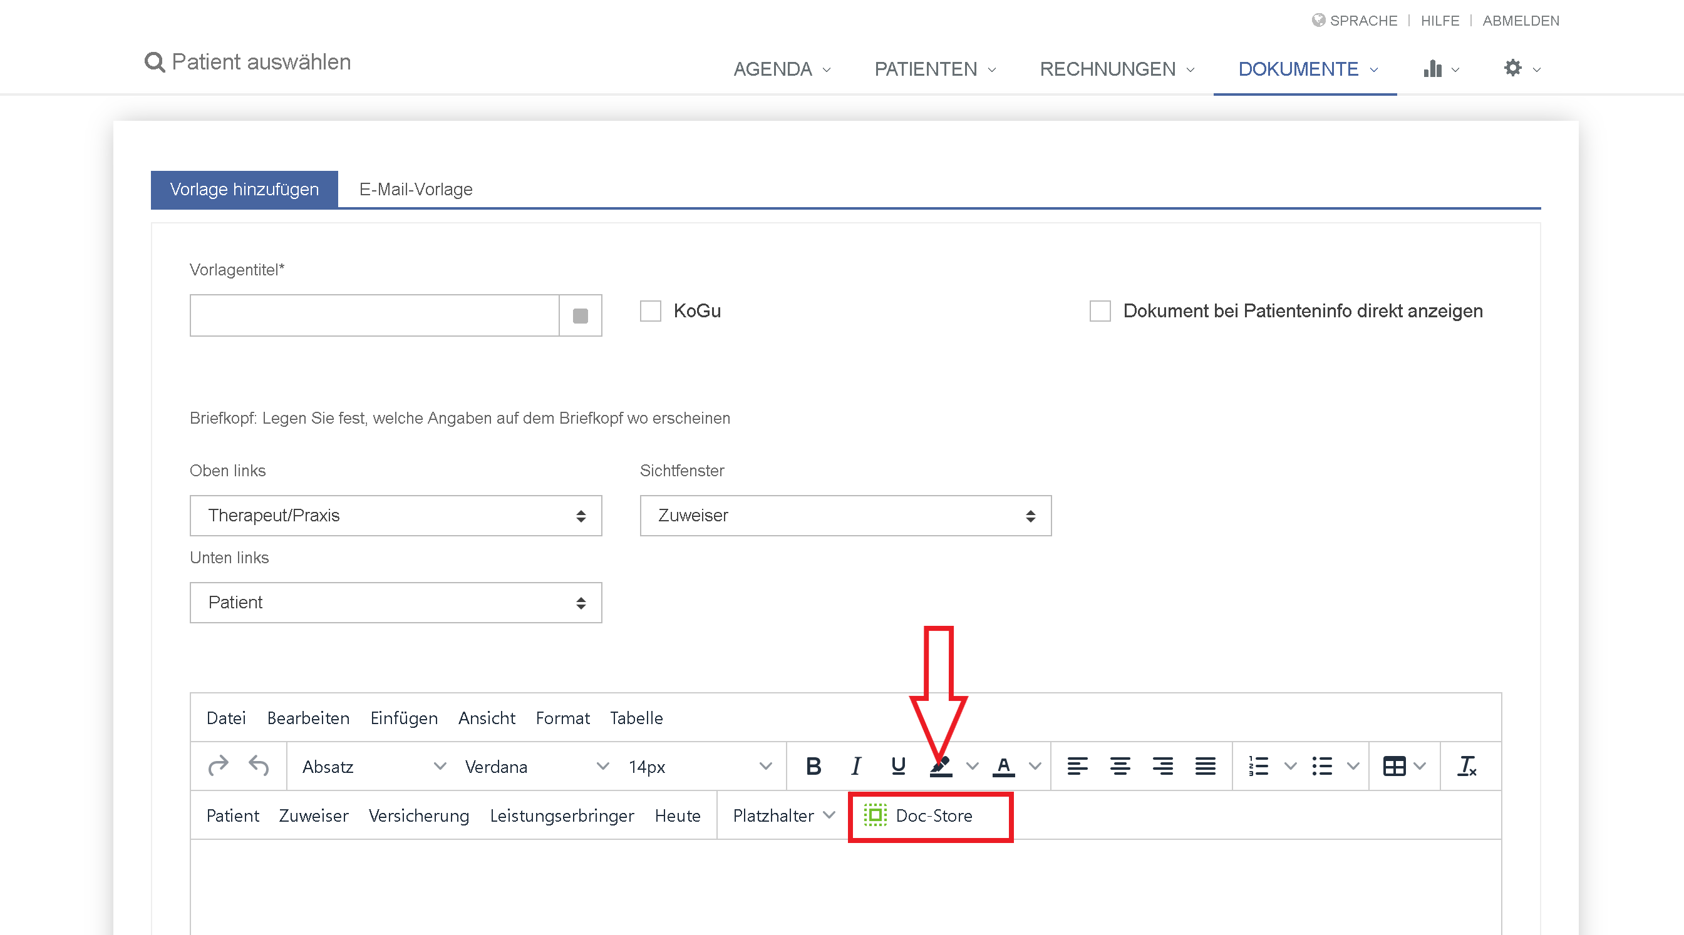The image size is (1684, 935).
Task: Expand the Platzhalter dropdown
Action: [784, 815]
